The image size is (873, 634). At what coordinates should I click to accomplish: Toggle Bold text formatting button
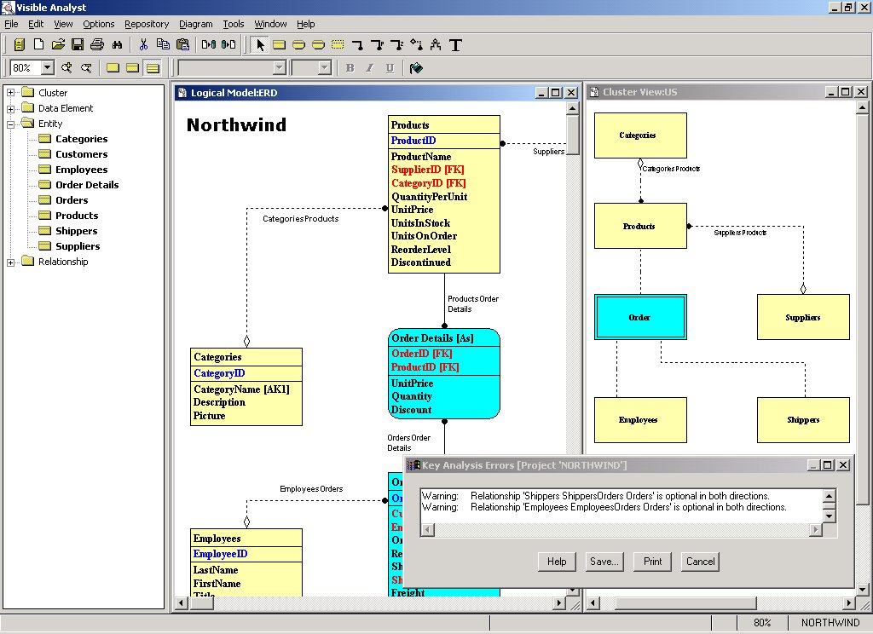coord(350,68)
